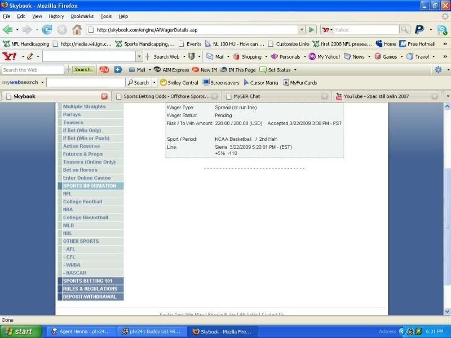
Task: Open News on the Yahoo toolbar
Action: coord(355,57)
